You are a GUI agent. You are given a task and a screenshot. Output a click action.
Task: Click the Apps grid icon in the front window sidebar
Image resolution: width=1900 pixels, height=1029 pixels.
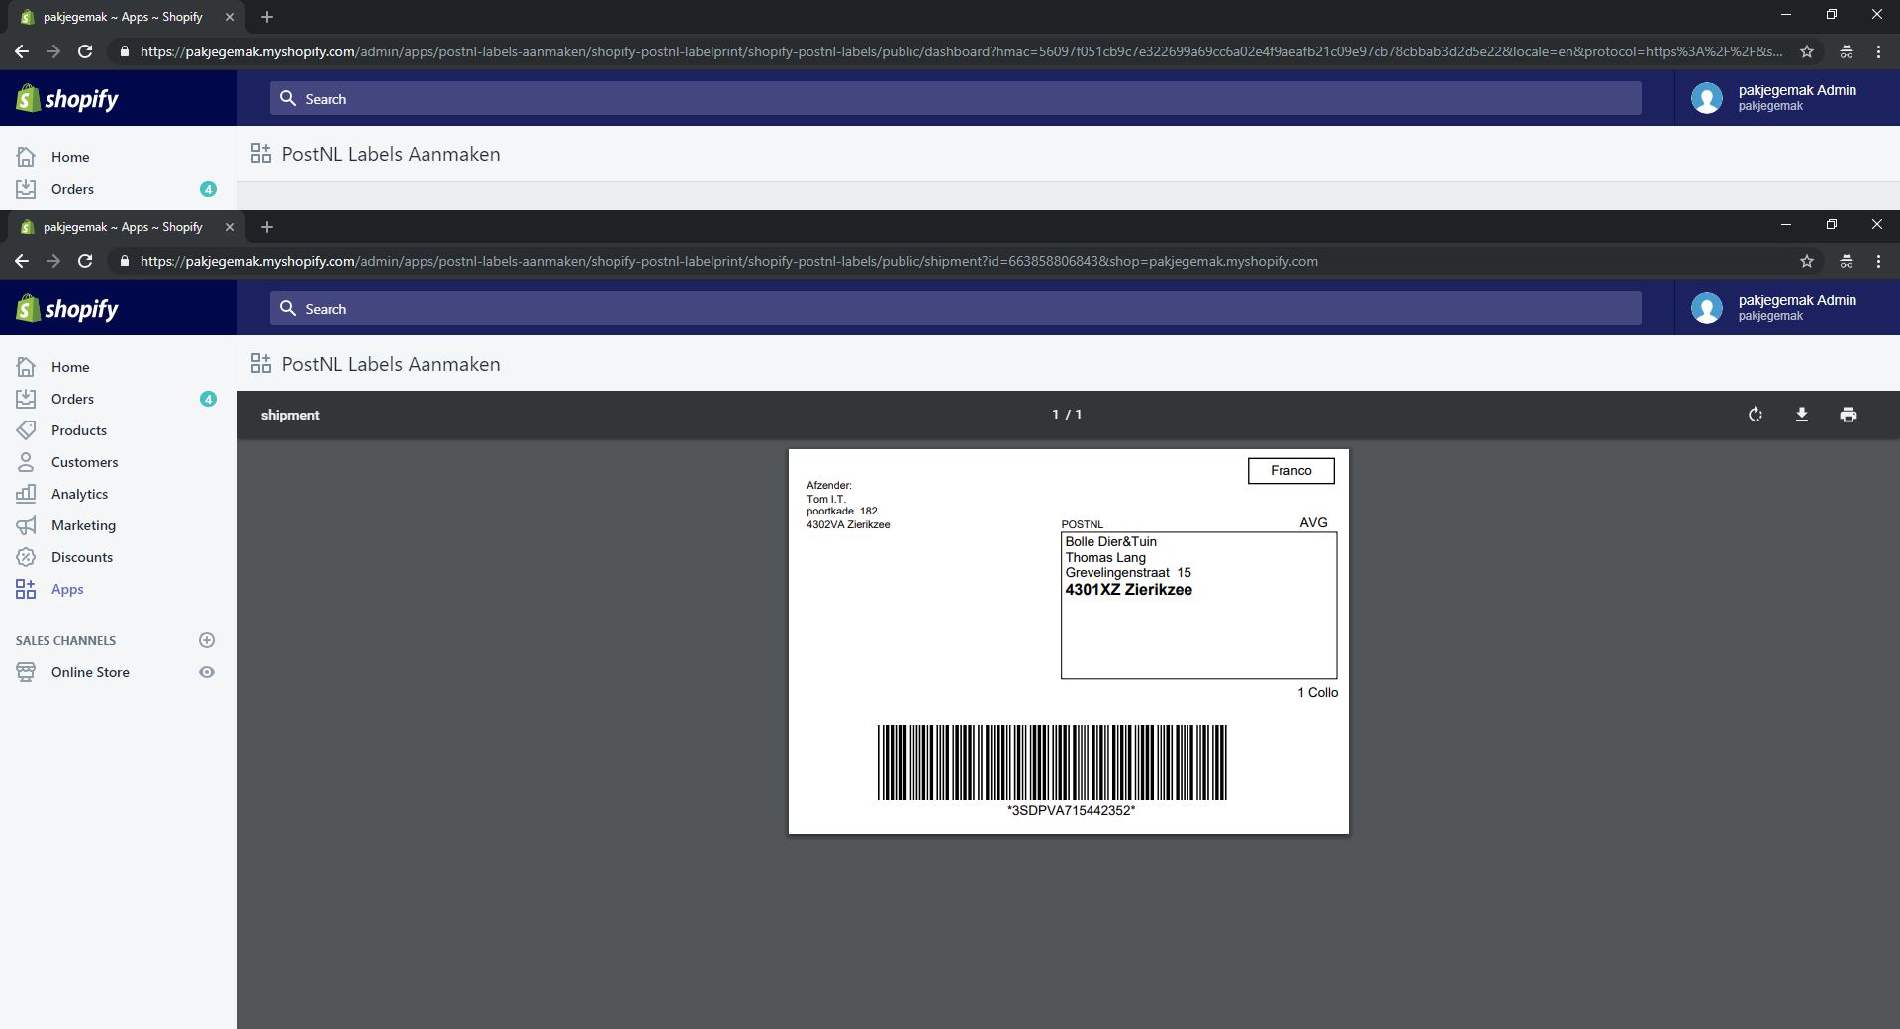click(26, 589)
